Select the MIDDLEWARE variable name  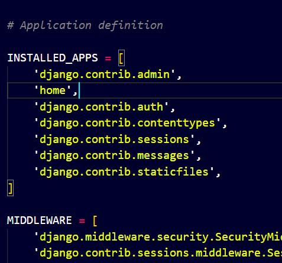click(40, 220)
